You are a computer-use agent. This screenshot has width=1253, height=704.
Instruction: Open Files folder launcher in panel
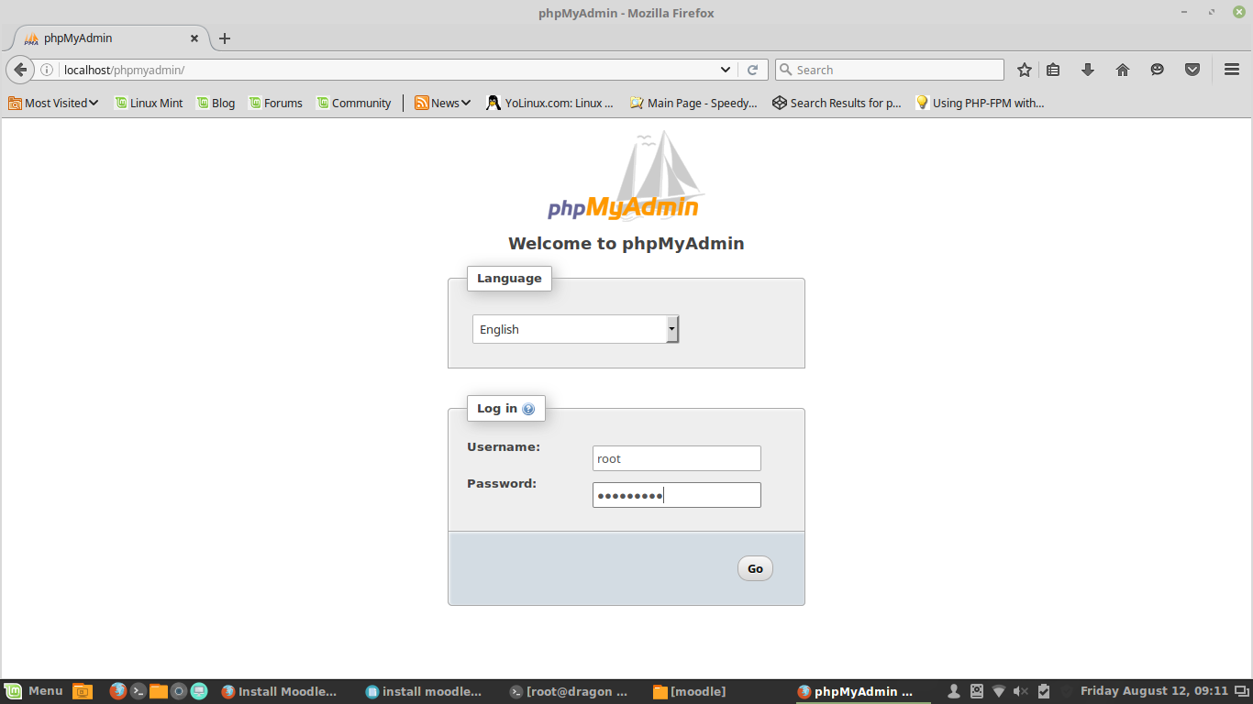pos(159,691)
